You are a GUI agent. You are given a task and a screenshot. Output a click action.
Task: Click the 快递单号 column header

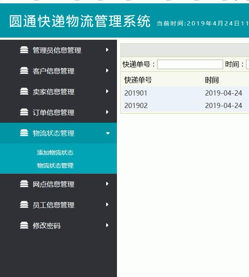click(138, 80)
